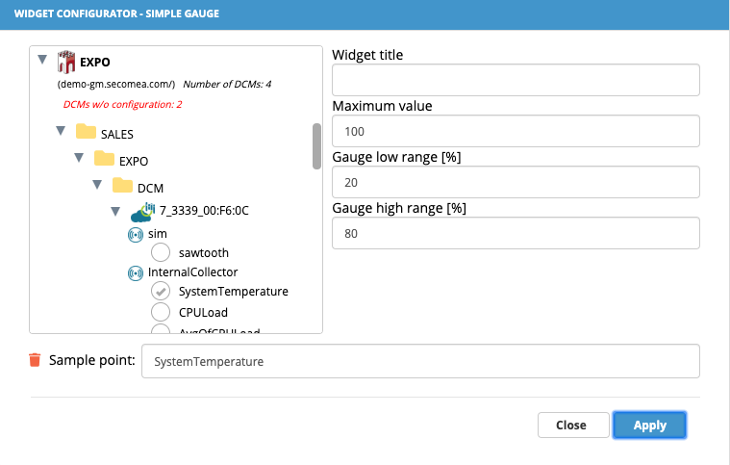This screenshot has width=730, height=465.
Task: Delete sample point with trash icon
Action: (35, 360)
